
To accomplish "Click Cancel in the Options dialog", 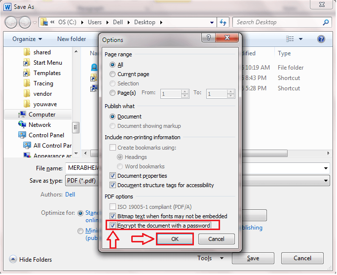I will coord(216,239).
